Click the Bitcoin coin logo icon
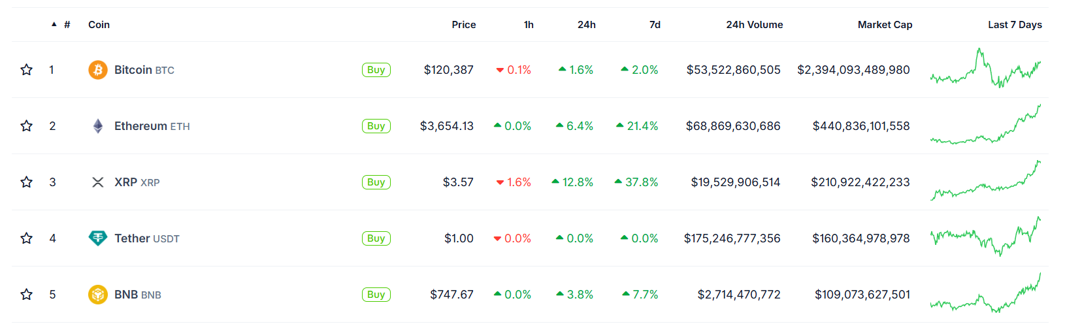The height and width of the screenshot is (324, 1065). pyautogui.click(x=98, y=70)
